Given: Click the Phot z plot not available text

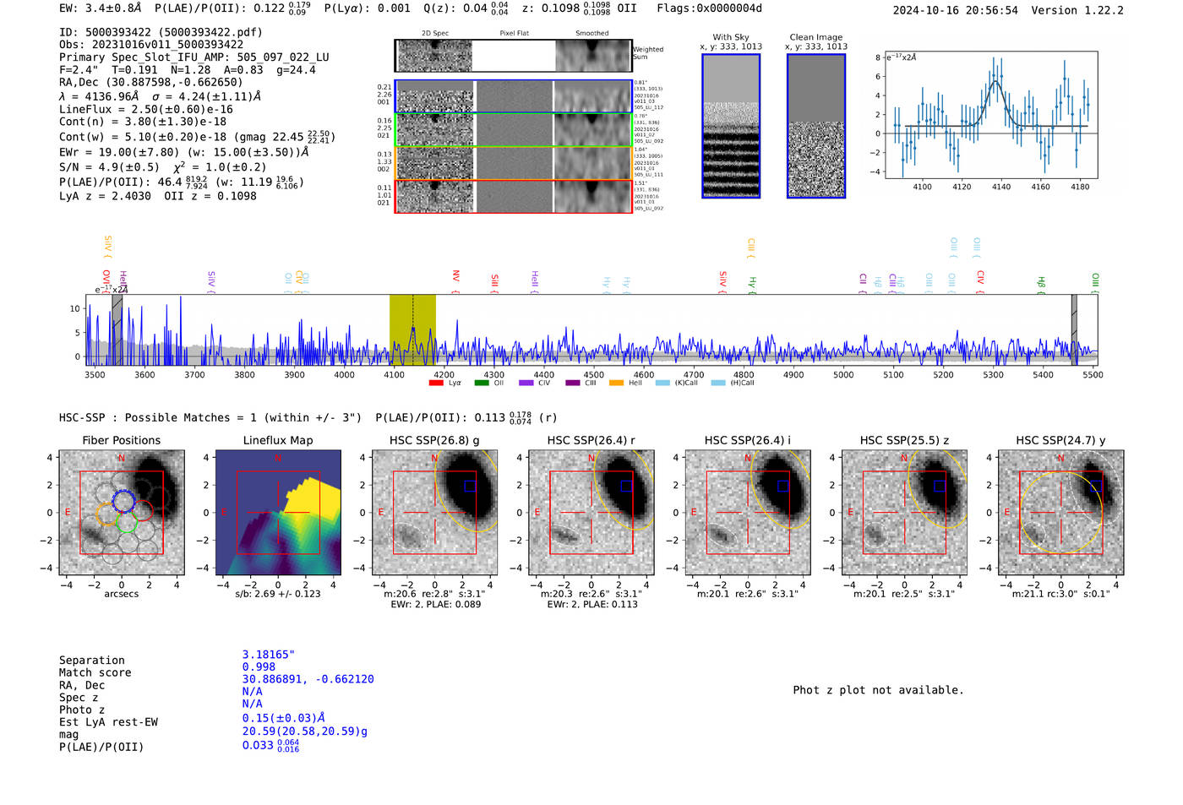Looking at the screenshot, I should click(878, 690).
